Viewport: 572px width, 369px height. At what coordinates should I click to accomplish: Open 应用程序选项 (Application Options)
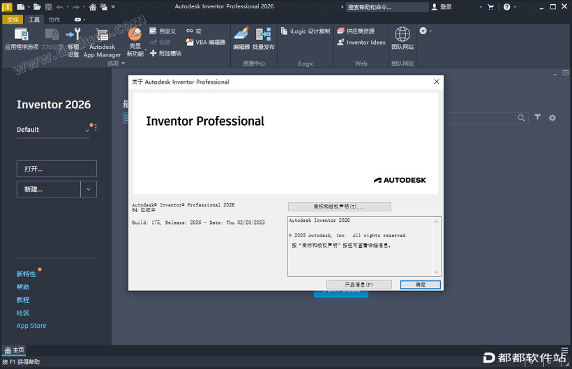point(21,38)
